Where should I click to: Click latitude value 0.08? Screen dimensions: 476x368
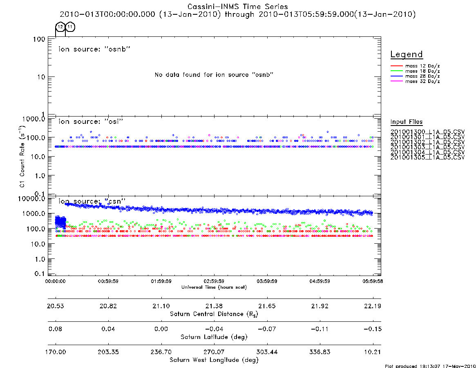pyautogui.click(x=55, y=329)
